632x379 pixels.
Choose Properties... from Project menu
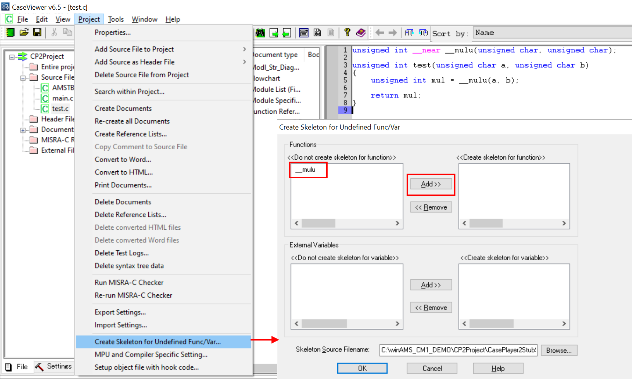113,32
